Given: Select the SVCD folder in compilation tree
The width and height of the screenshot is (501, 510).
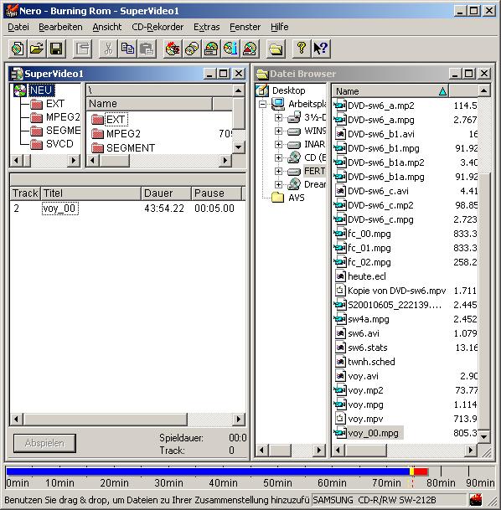Looking at the screenshot, I should (x=59, y=144).
